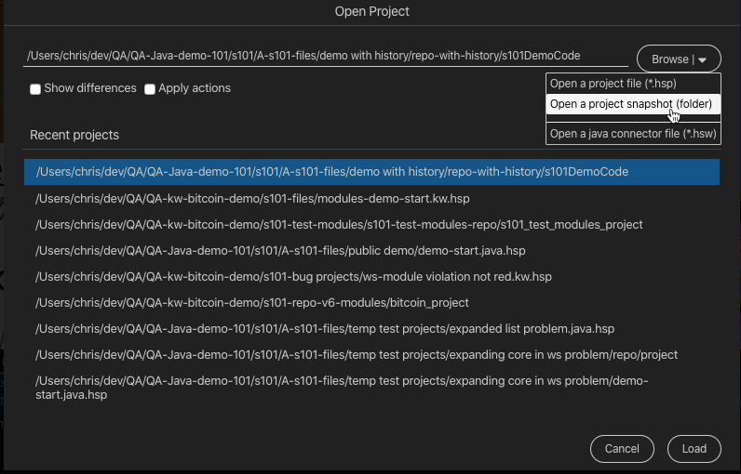The height and width of the screenshot is (474, 741).
Task: Toggle the Apply actions checkbox
Action: coord(150,89)
